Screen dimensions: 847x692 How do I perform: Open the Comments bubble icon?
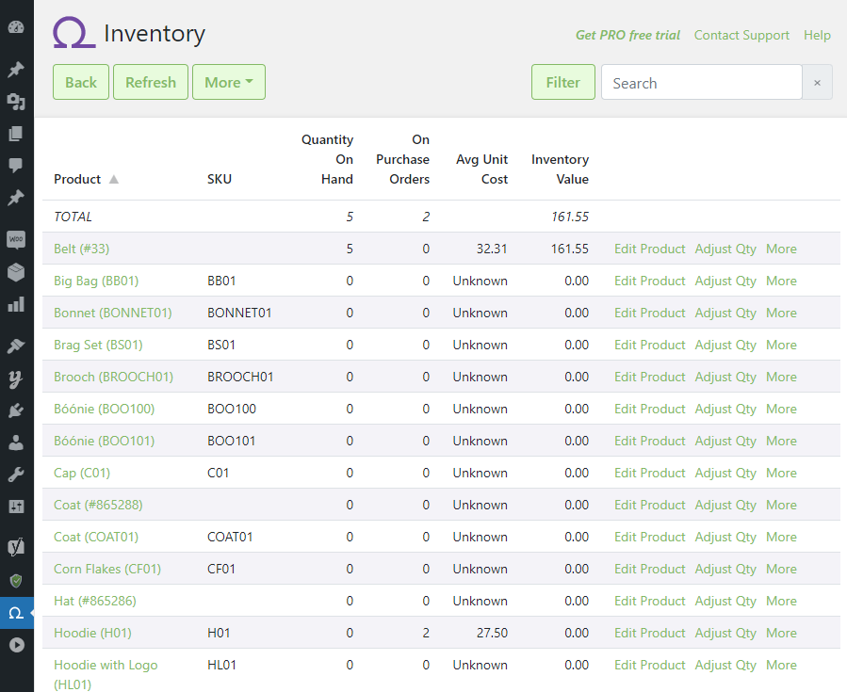pyautogui.click(x=17, y=165)
